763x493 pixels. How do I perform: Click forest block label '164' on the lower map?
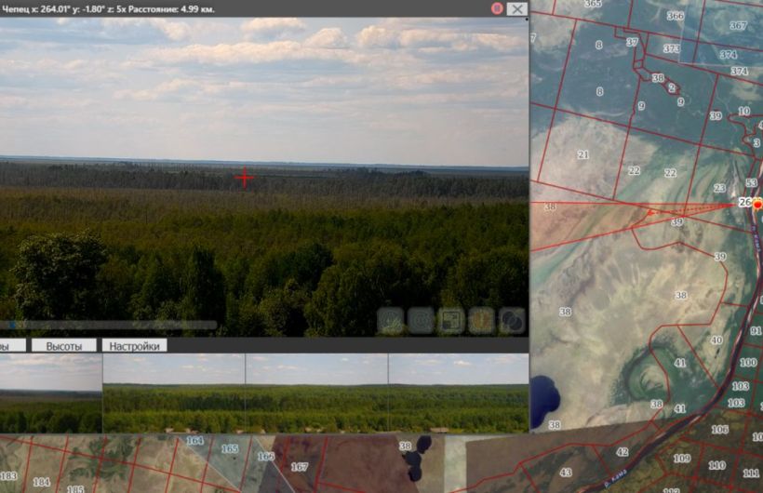[194, 440]
